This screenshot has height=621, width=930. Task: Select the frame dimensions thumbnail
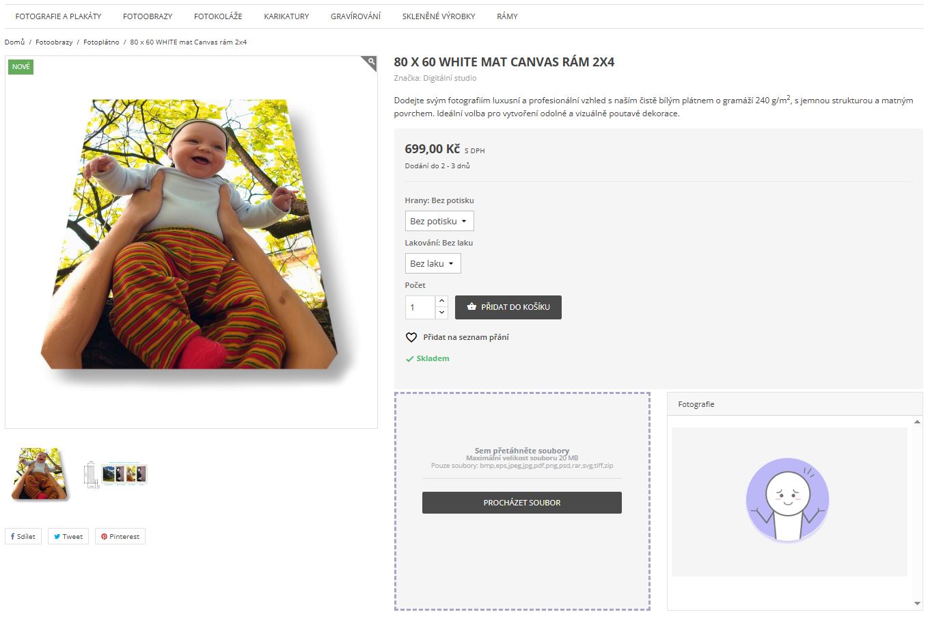point(116,473)
